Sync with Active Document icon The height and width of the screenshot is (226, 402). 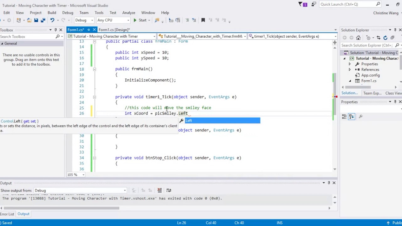378,38
